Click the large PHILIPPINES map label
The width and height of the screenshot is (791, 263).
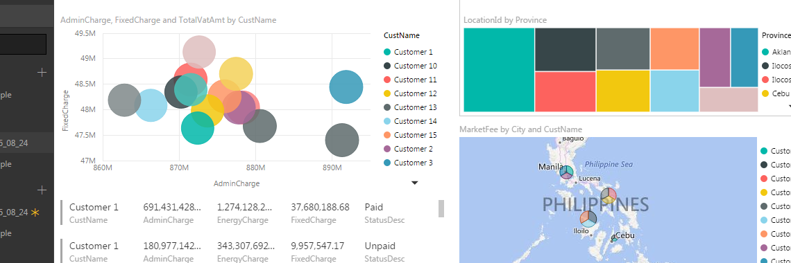tap(595, 204)
